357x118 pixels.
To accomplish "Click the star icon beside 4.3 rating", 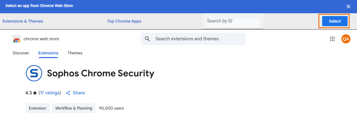I will (x=35, y=93).
